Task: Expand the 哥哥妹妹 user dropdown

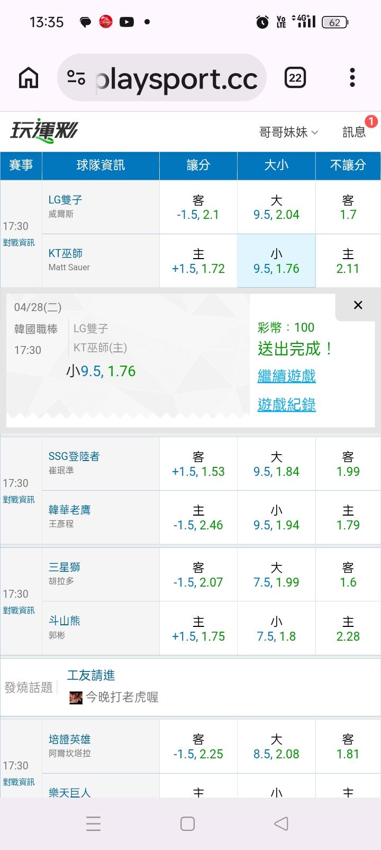Action: coord(288,132)
